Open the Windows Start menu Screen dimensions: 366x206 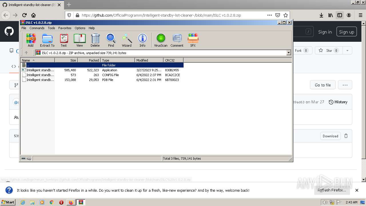pos(8,202)
